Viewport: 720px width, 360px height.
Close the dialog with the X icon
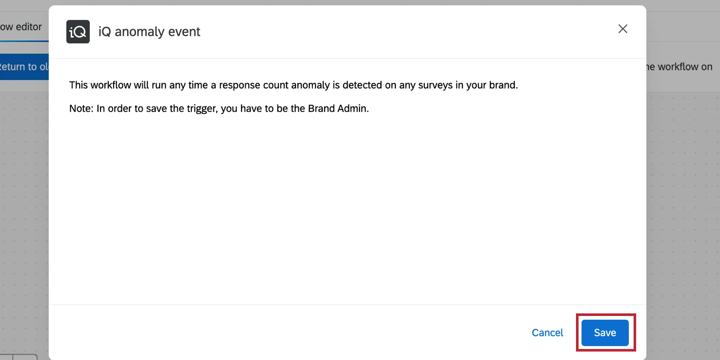pyautogui.click(x=623, y=29)
